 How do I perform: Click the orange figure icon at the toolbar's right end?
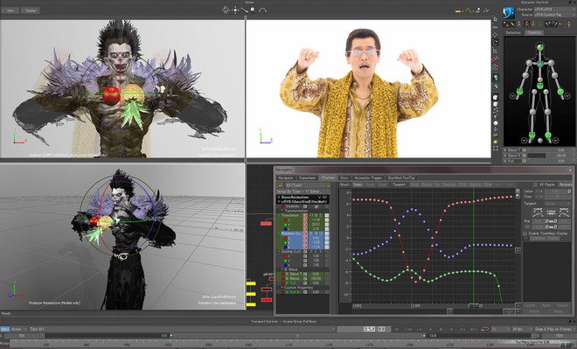[568, 24]
